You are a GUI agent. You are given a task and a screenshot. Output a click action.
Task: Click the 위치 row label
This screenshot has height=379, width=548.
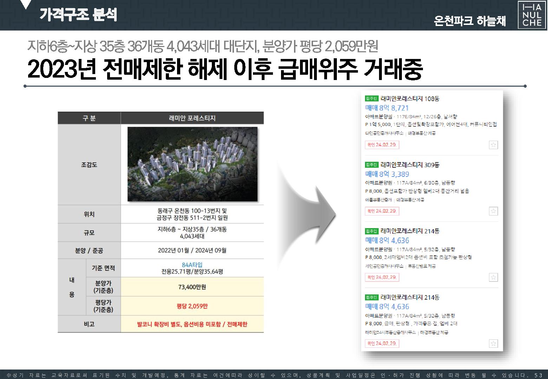89,214
